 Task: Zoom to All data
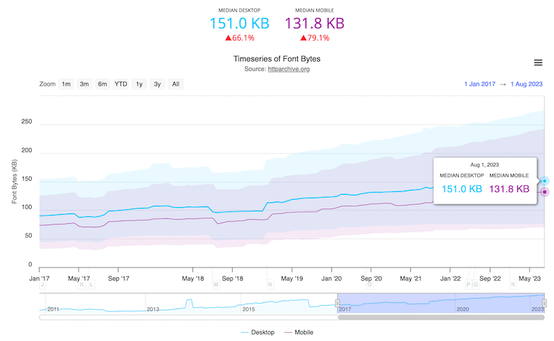[176, 85]
